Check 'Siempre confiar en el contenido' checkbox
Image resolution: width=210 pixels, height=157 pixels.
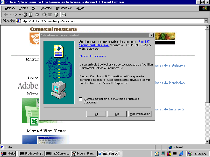click(x=81, y=99)
